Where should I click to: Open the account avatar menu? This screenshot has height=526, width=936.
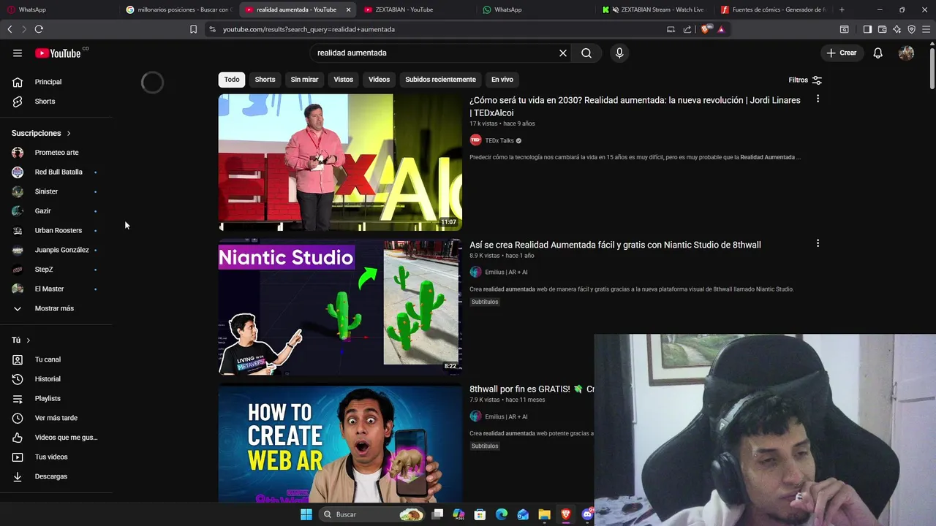click(x=906, y=53)
